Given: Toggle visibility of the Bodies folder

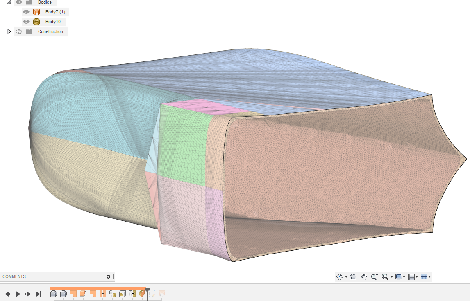Looking at the screenshot, I should point(19,2).
